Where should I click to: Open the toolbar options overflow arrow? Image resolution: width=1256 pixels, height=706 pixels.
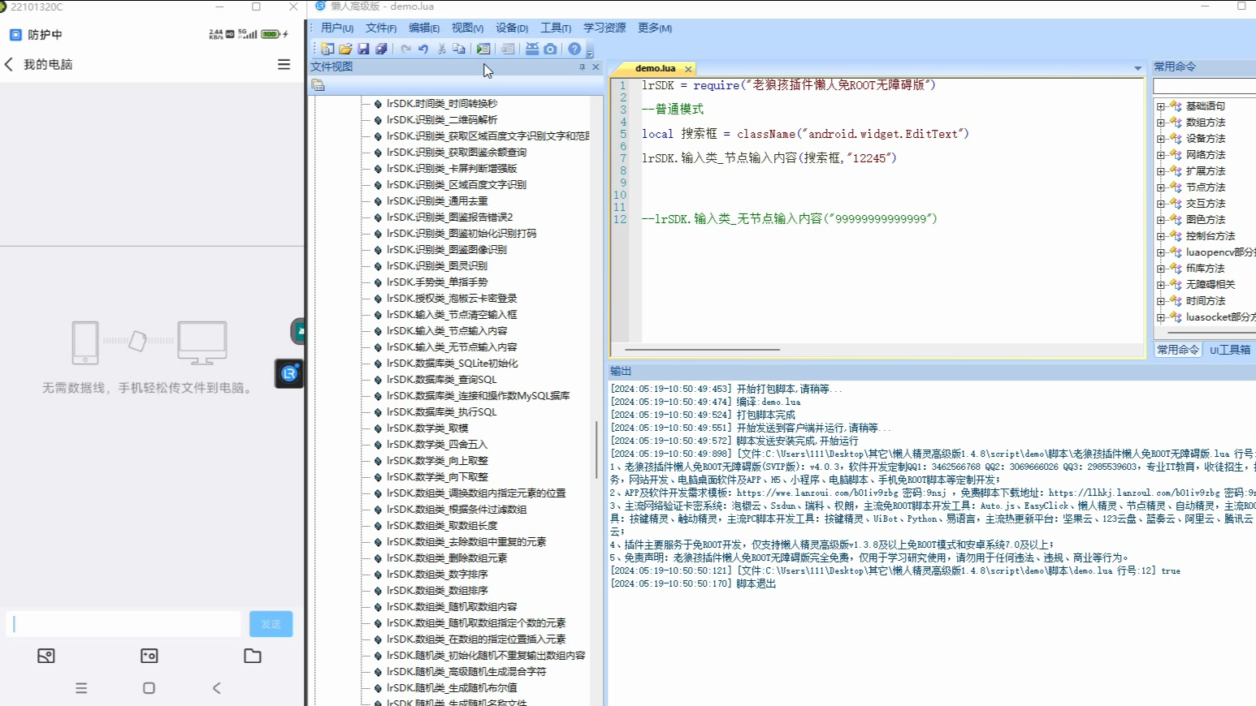[591, 53]
